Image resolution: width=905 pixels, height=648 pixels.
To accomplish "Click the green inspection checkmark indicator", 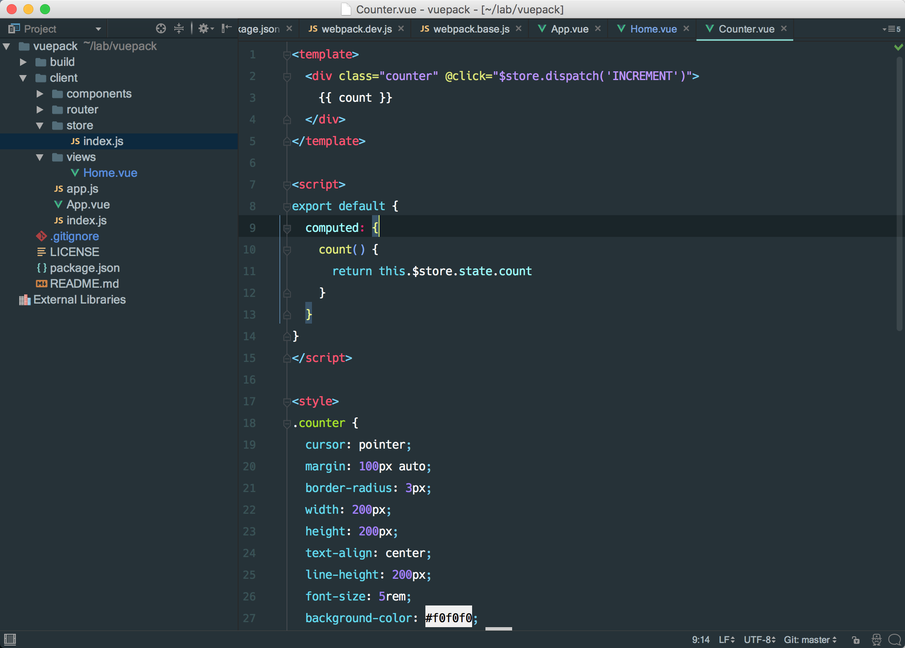I will point(898,47).
